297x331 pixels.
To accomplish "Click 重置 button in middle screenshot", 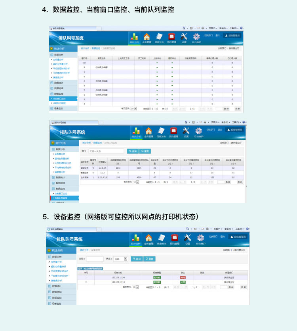I will 145,151.
